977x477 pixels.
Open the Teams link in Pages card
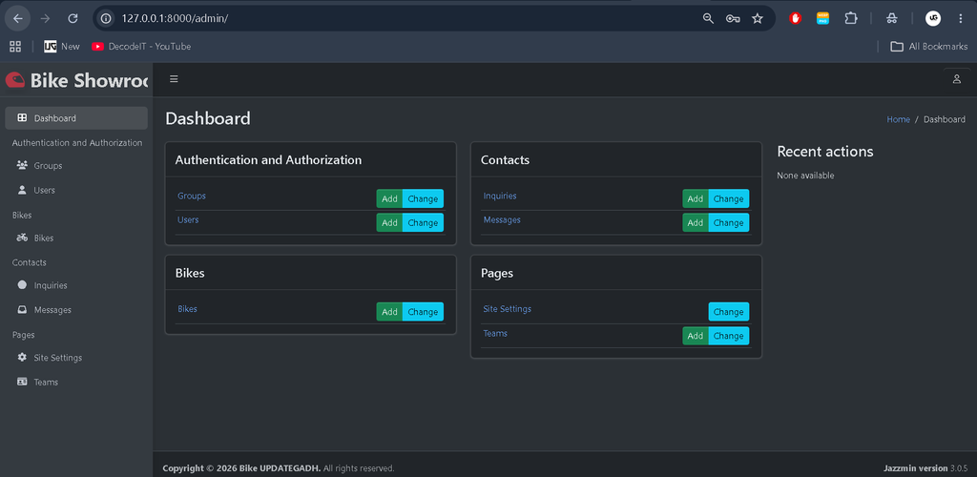(495, 333)
